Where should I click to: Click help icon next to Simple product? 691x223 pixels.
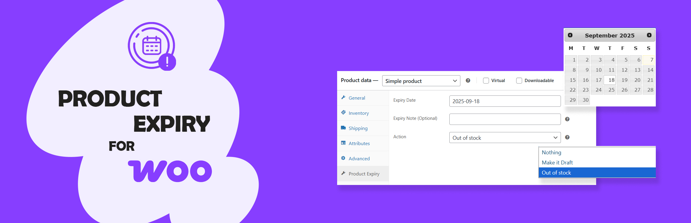coord(468,81)
